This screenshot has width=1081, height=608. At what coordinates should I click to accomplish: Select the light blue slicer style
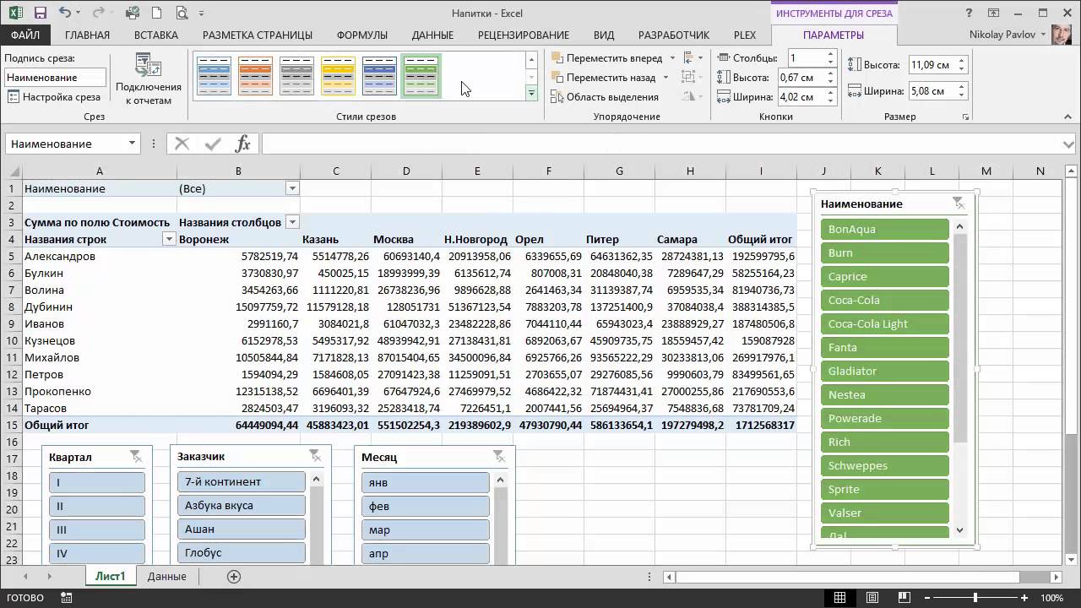(x=214, y=76)
